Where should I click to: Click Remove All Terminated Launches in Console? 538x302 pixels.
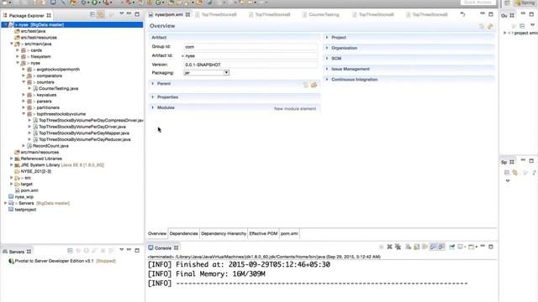click(x=398, y=247)
